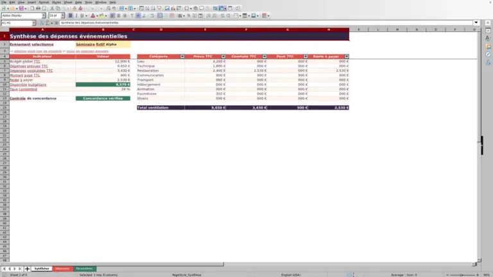Open the Catégorie column filter dropdown
Image resolution: width=493 pixels, height=277 pixels.
[182, 56]
